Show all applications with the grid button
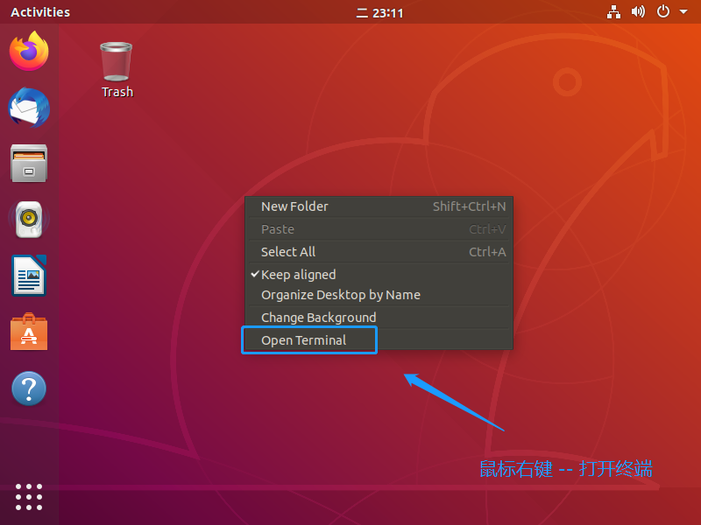 (x=29, y=497)
